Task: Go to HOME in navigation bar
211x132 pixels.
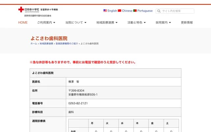Action: tap(23, 22)
